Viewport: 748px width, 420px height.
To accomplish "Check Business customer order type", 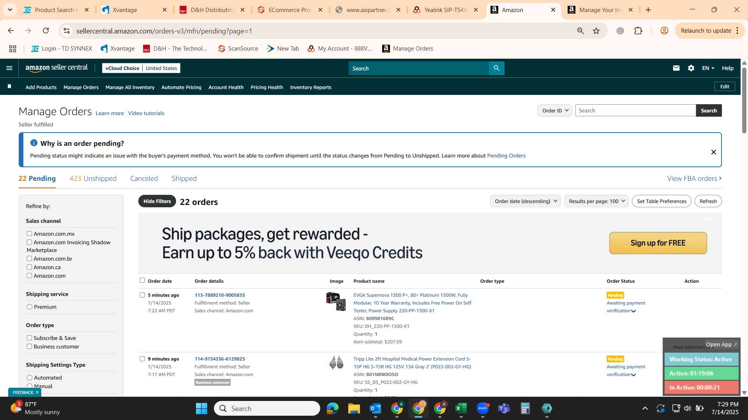I will coord(29,346).
